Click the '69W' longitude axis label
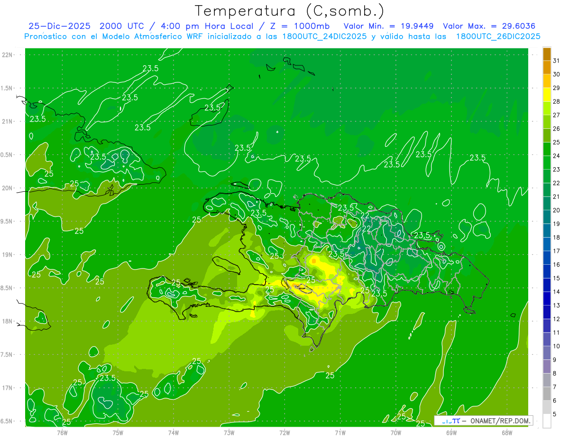Image resolution: width=569 pixels, height=439 pixels. tap(451, 432)
